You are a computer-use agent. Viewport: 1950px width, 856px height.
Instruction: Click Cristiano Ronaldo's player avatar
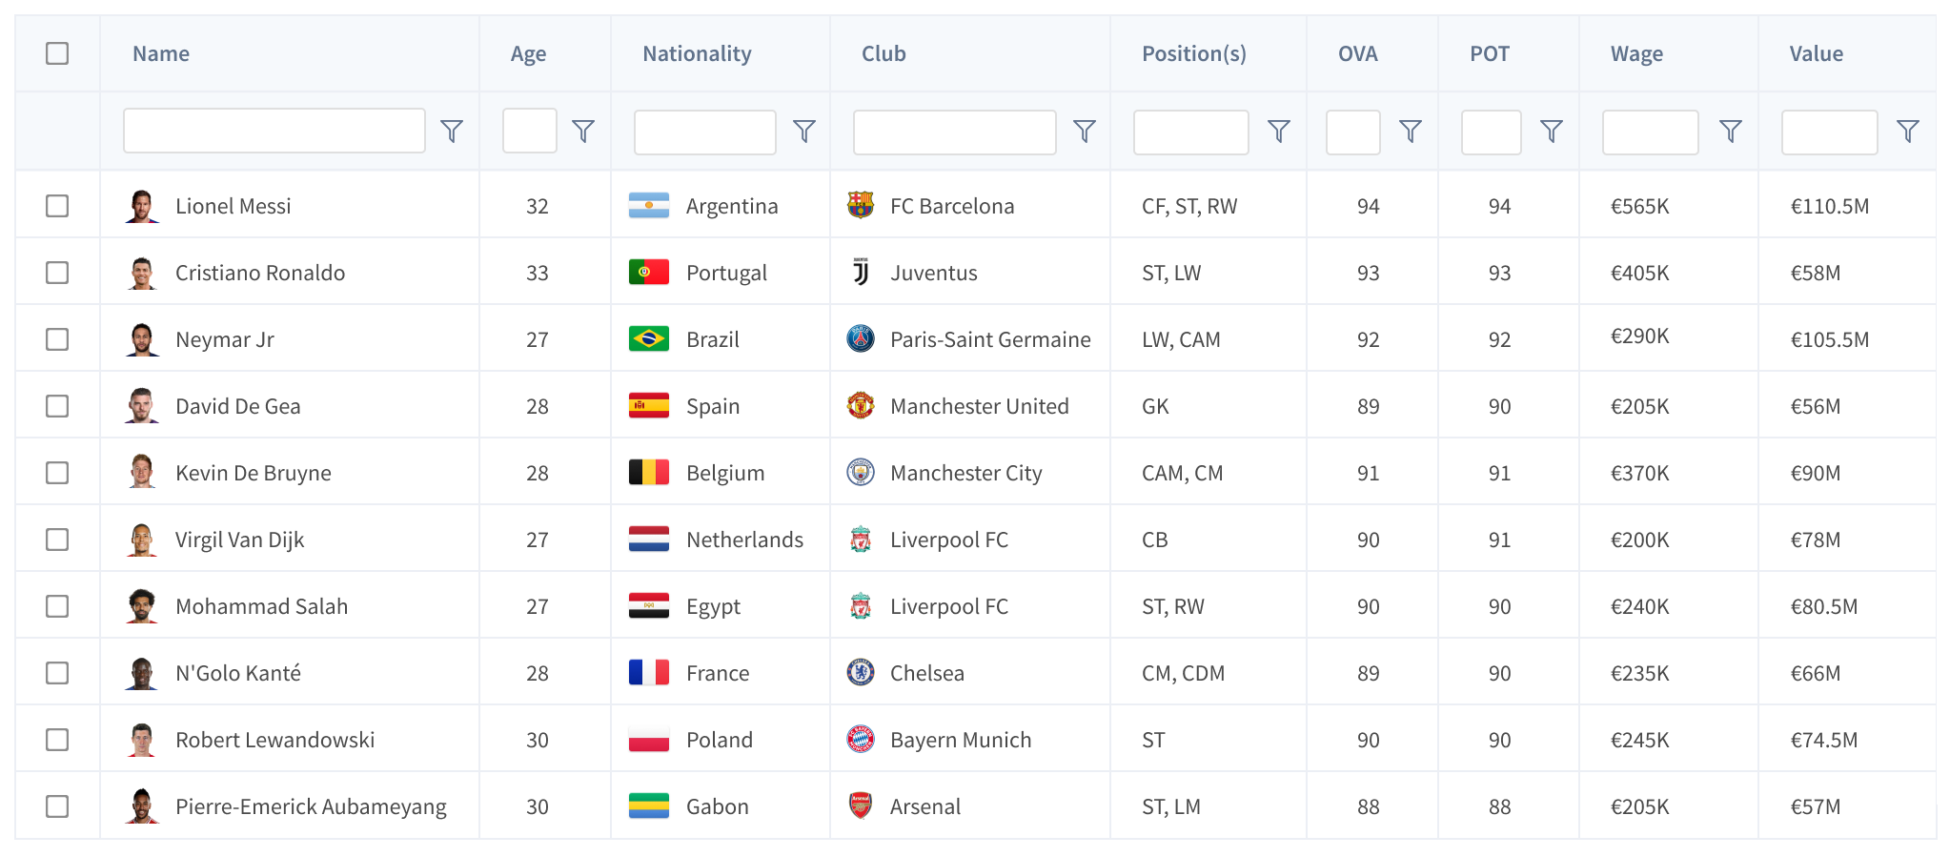pyautogui.click(x=142, y=273)
